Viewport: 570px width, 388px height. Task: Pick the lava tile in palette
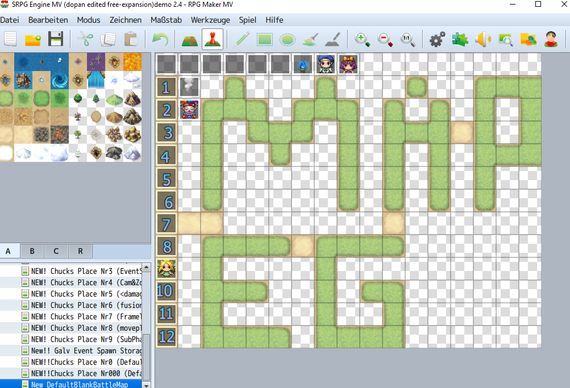[132, 62]
